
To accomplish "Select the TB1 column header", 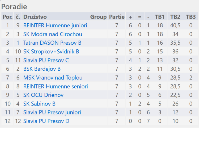I will (x=160, y=17).
